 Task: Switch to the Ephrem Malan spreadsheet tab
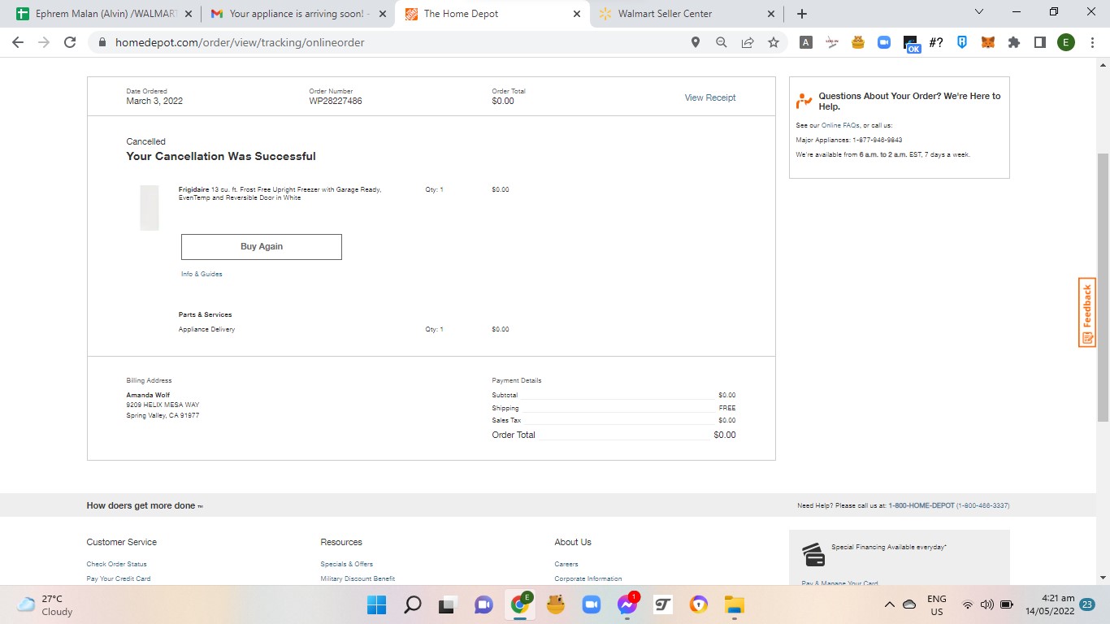click(x=106, y=14)
